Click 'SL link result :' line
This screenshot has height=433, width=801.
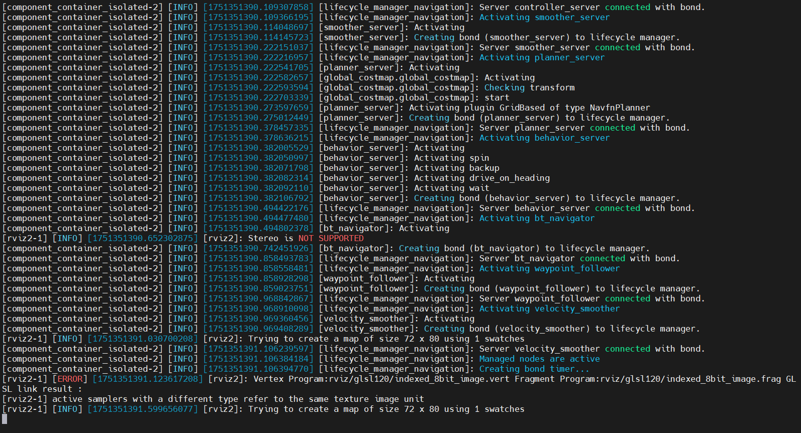point(42,389)
